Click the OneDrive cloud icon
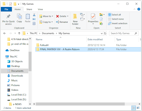 click(x=7, y=50)
